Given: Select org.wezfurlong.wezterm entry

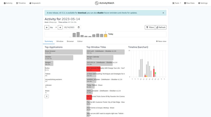Looking at the screenshot, I should 54,80.
